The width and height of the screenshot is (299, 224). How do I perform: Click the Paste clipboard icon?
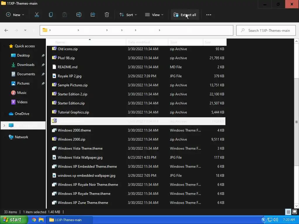[65, 15]
